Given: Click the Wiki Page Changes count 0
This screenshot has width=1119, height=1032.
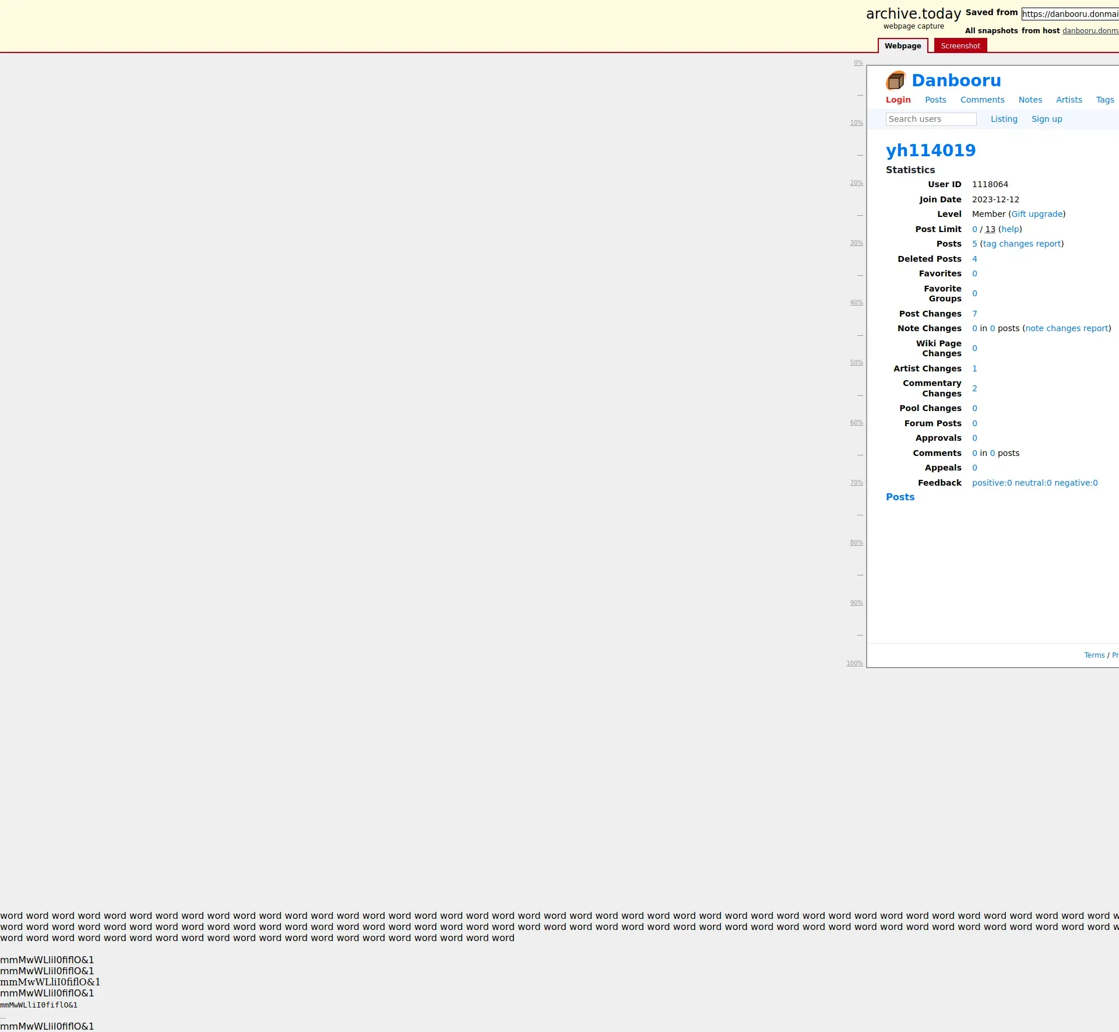Looking at the screenshot, I should (x=974, y=348).
